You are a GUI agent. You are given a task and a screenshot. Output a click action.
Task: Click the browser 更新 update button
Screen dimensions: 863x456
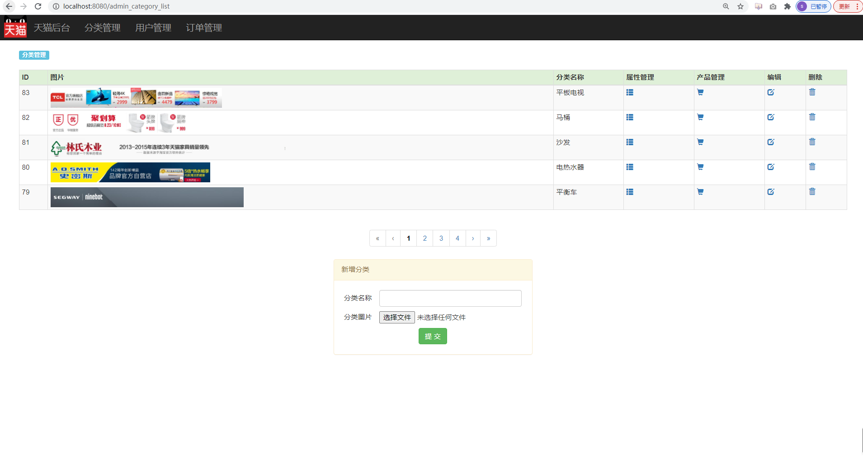(x=848, y=6)
